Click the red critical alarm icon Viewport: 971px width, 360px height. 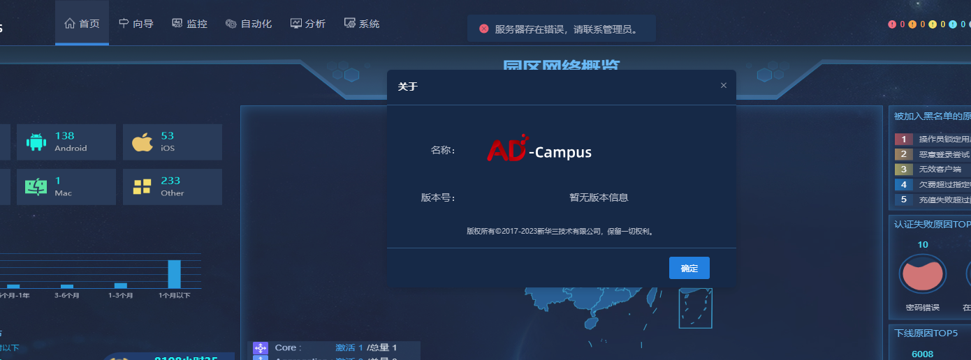(x=892, y=24)
